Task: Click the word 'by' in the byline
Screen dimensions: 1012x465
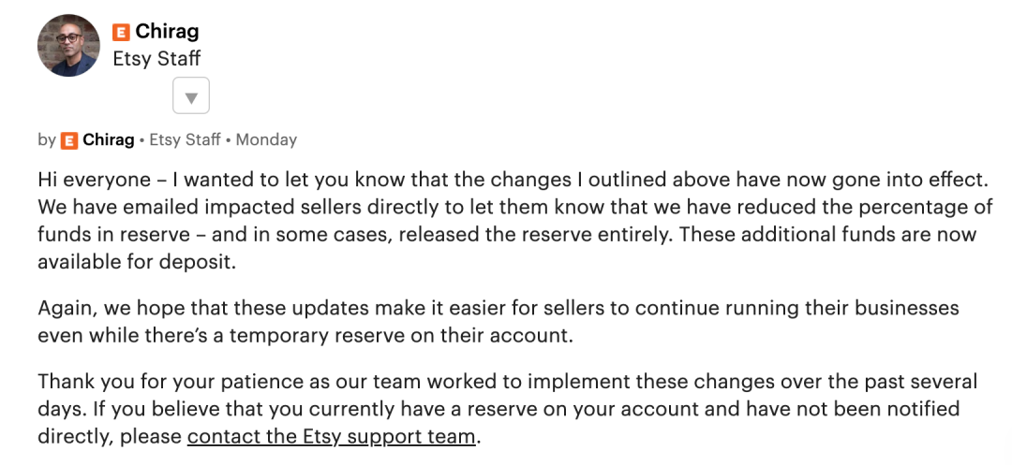Action: 47,139
